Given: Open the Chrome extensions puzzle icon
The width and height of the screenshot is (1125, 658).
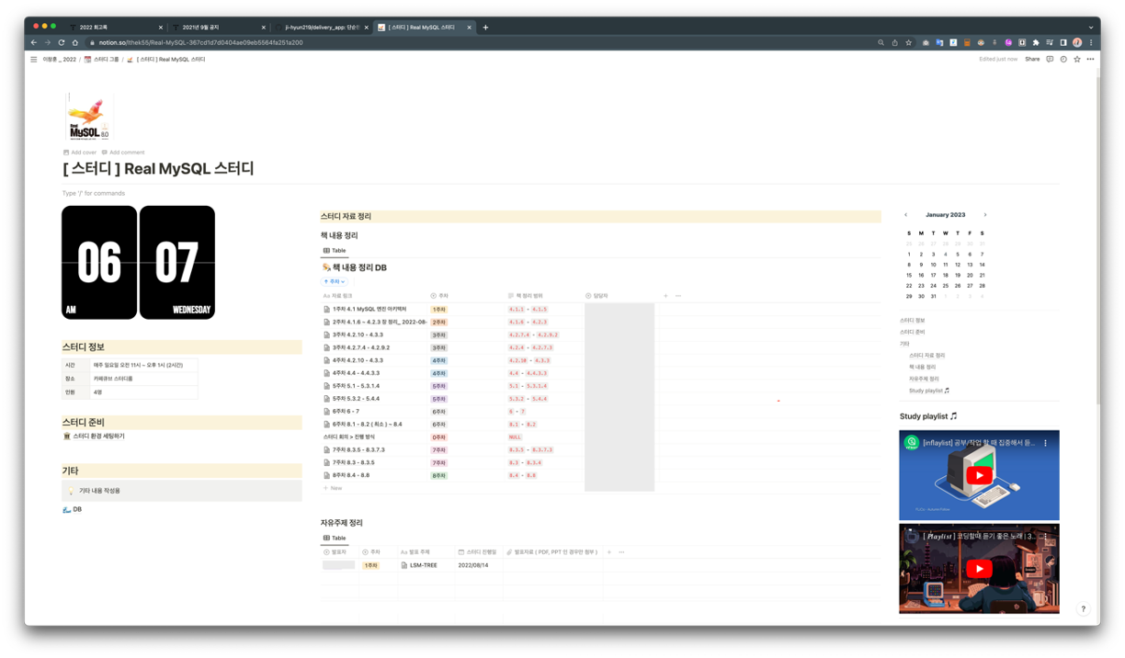Looking at the screenshot, I should tap(1036, 42).
